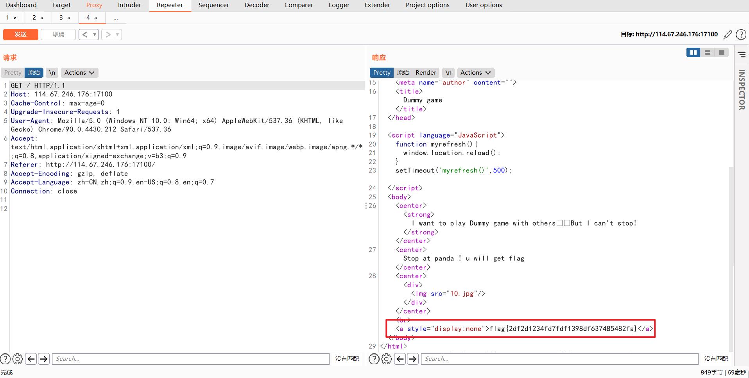Open User options tab
This screenshot has width=749, height=378.
(x=484, y=5)
